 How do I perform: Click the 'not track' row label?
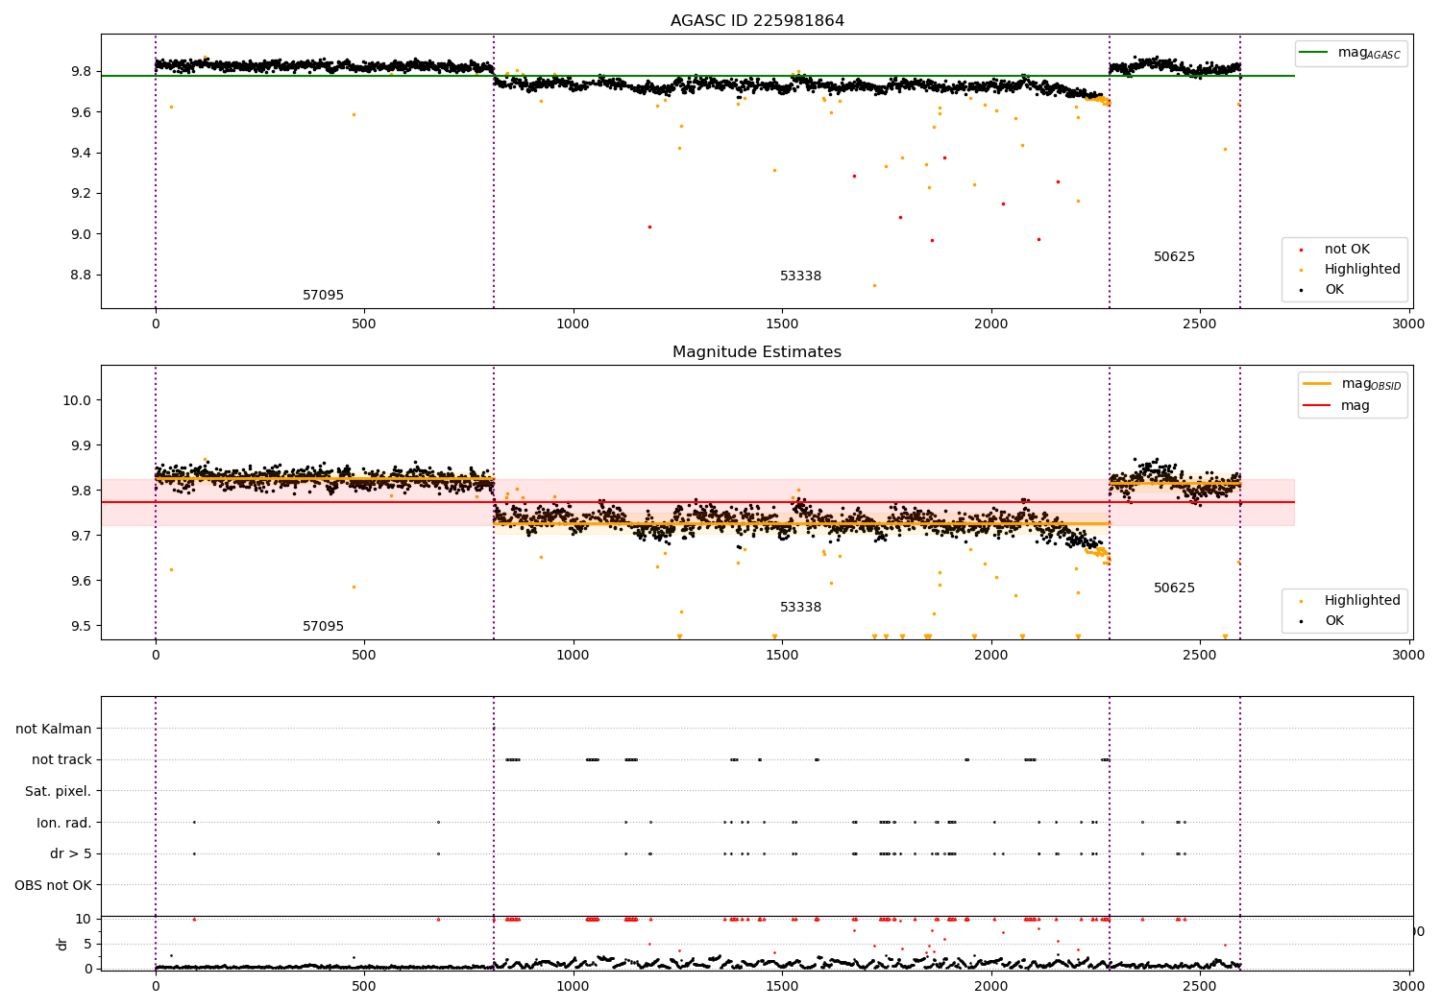click(x=61, y=760)
